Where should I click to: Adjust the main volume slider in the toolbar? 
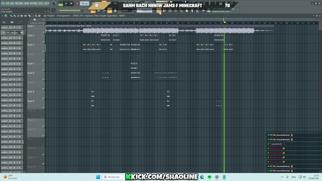coord(71,10)
